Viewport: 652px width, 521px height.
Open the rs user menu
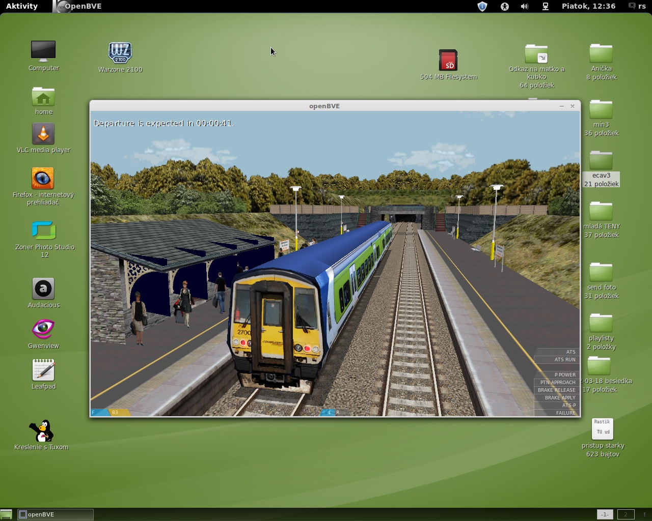637,6
